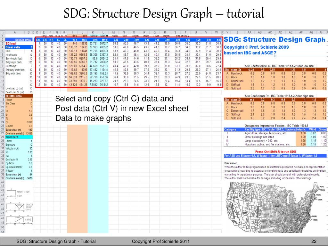Select the 3 bays frame diagram
The image size is (328, 246).
(x=19, y=220)
